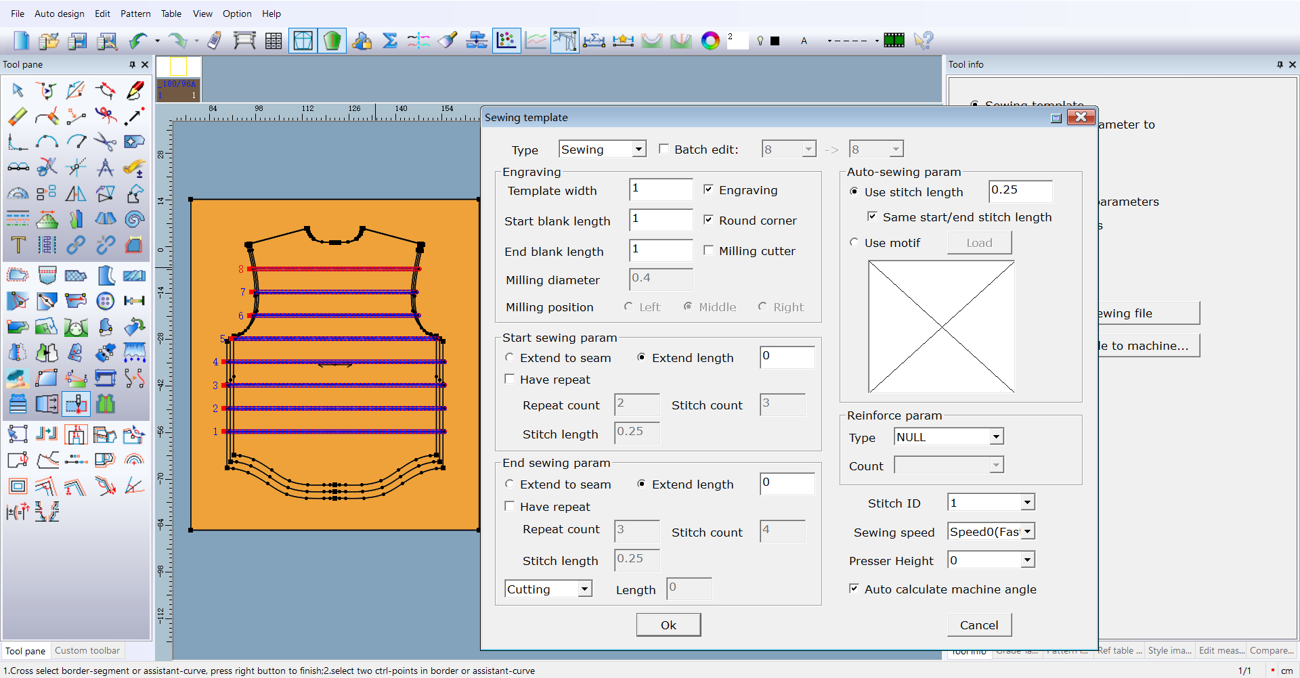Click the Redo arrow icon

(178, 41)
